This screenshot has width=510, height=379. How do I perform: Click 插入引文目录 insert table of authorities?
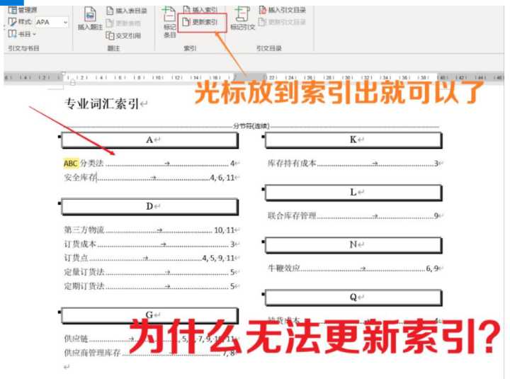click(283, 10)
